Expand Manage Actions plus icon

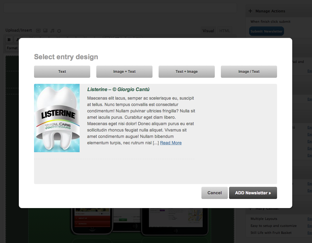[250, 11]
